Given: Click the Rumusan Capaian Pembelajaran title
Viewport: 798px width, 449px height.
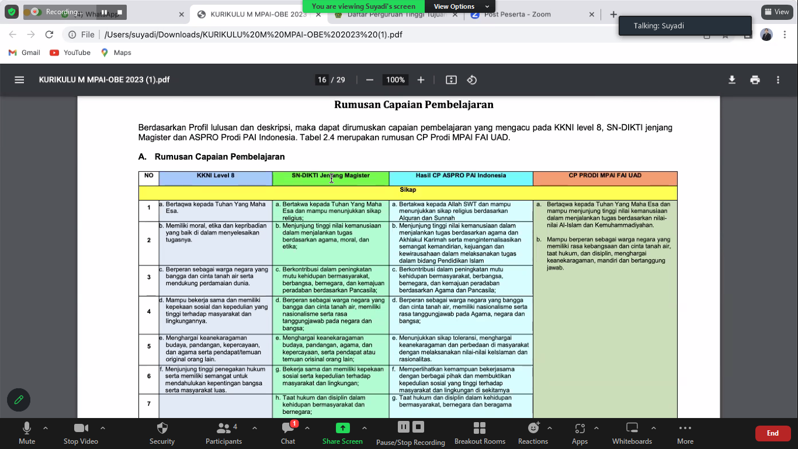Looking at the screenshot, I should pos(414,105).
